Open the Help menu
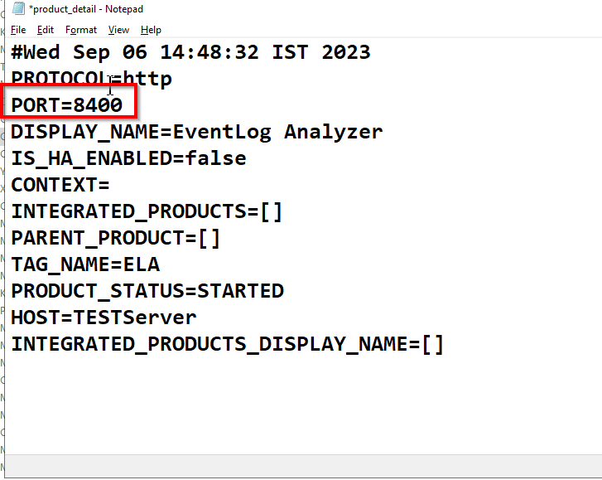602x480 pixels. 151,30
